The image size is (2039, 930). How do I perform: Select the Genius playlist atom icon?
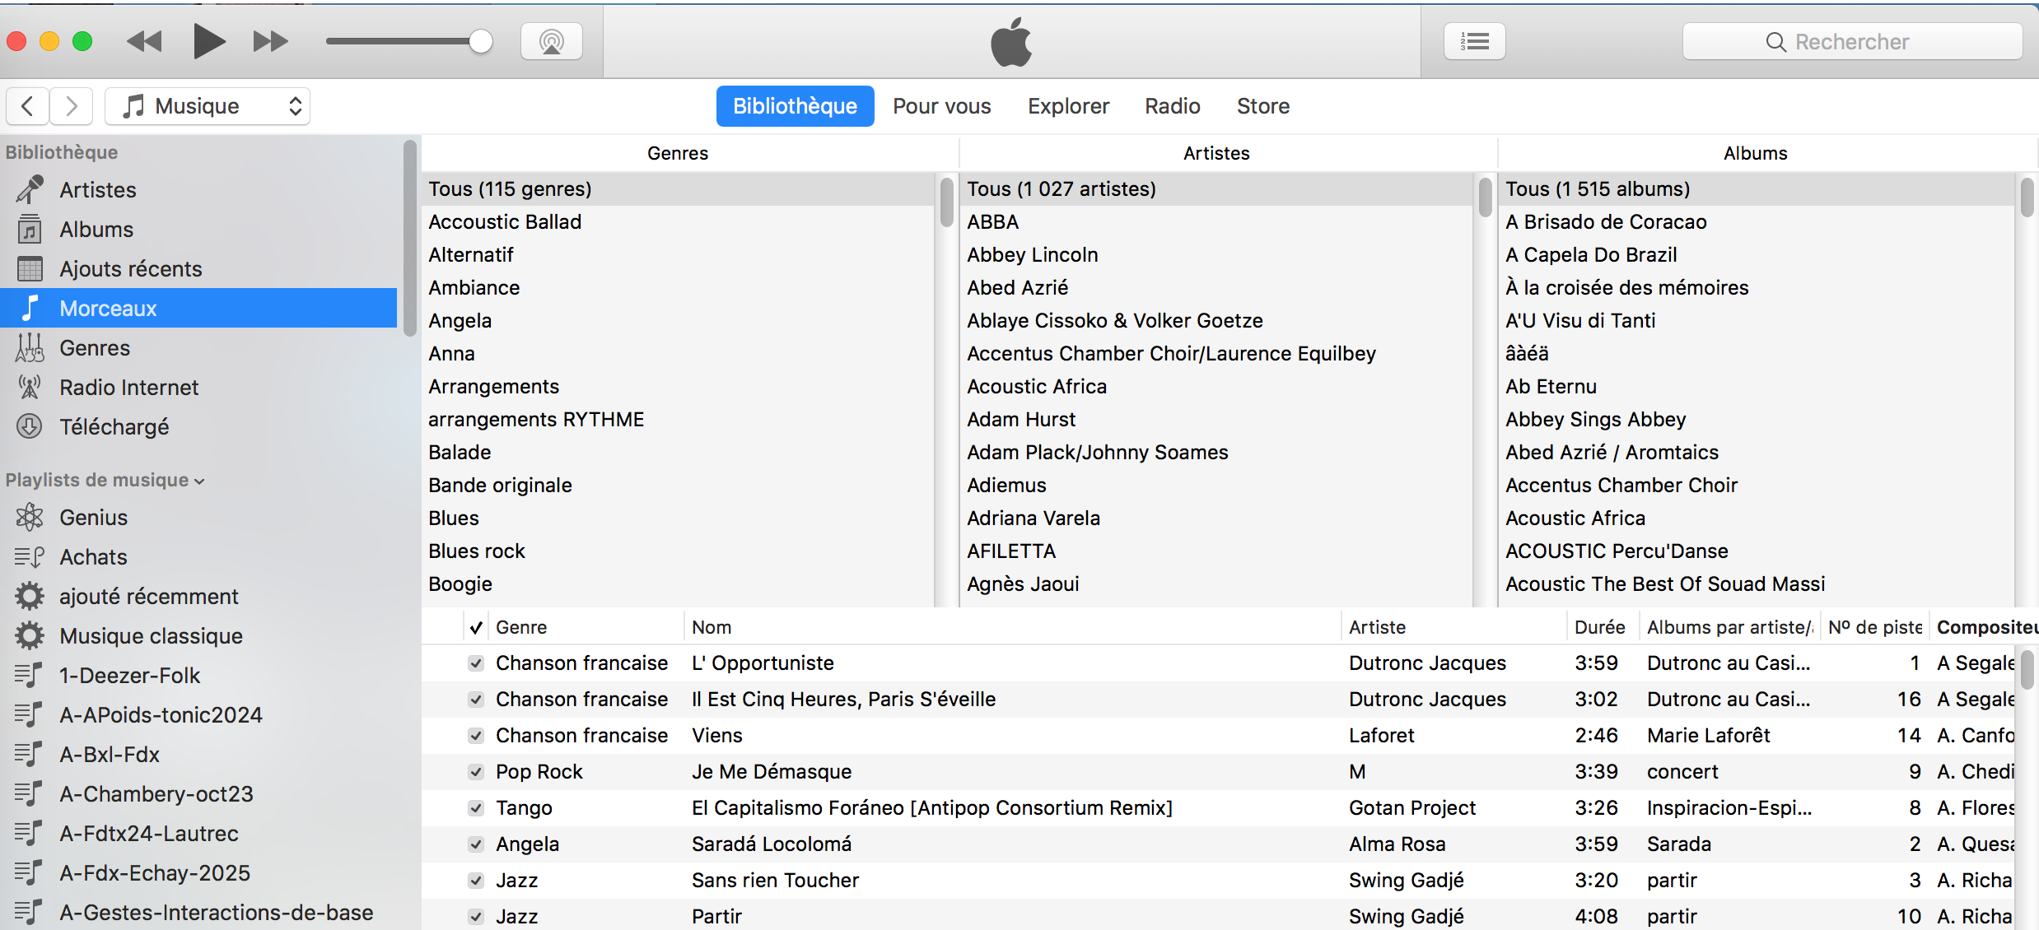tap(30, 518)
